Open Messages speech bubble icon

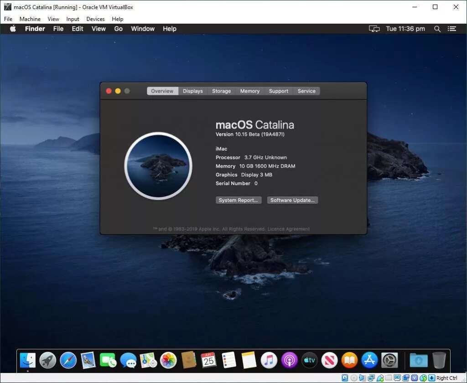[128, 360]
